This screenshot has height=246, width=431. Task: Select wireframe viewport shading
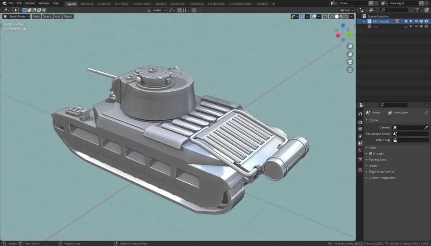[x=332, y=16]
